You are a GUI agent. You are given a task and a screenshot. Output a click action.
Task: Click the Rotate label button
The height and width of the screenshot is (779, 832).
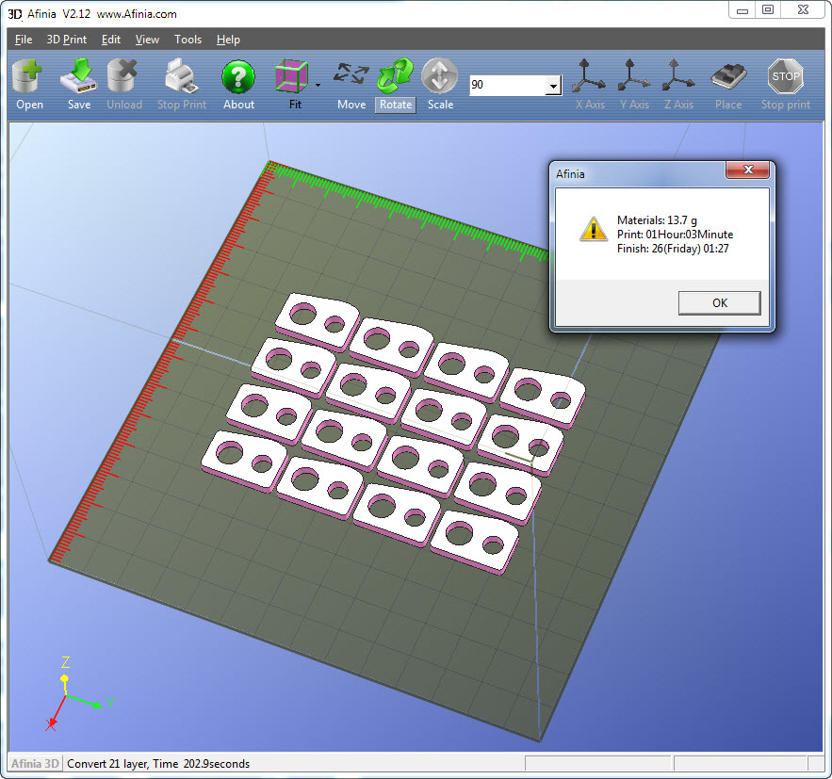pos(396,105)
